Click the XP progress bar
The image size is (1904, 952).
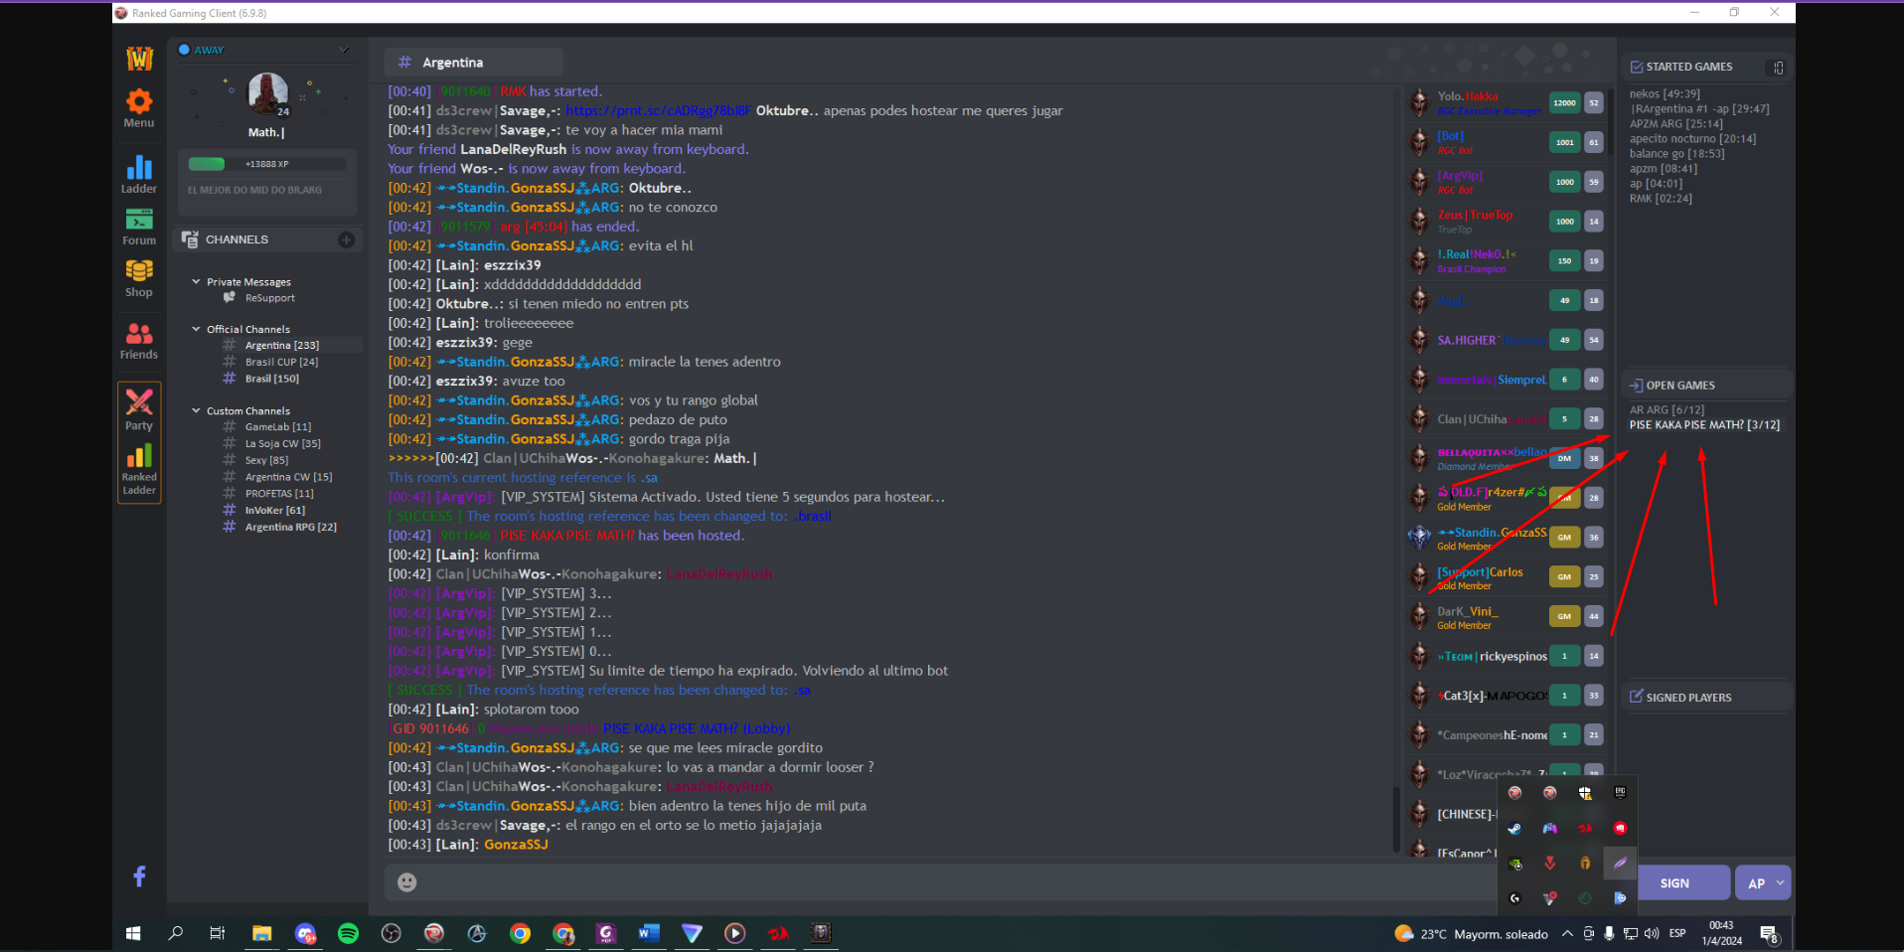pos(267,164)
